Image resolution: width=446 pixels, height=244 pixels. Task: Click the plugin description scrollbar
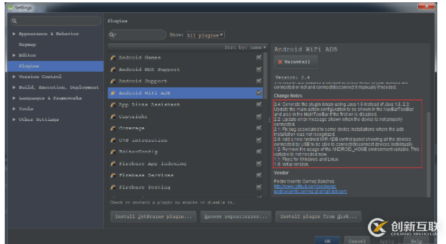point(429,153)
